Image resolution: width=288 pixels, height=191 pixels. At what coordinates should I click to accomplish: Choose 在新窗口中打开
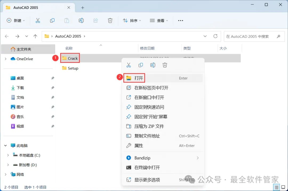163,97
